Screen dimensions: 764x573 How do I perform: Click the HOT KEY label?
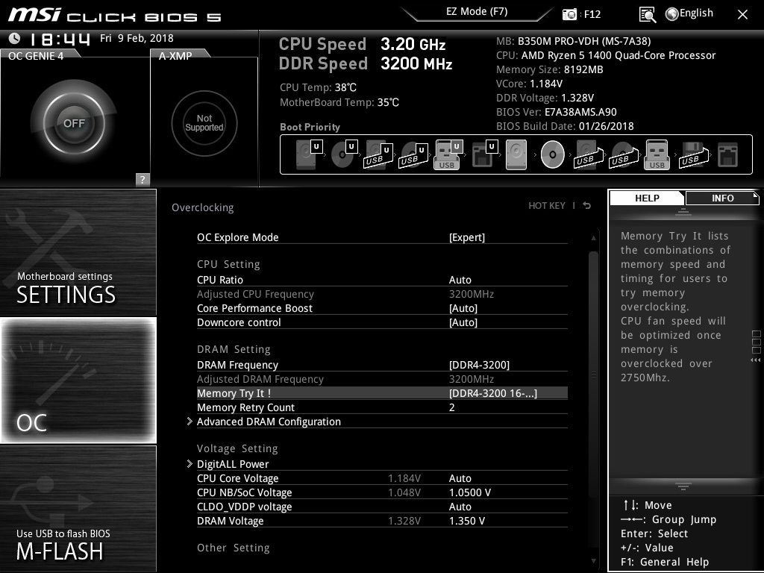tap(547, 206)
